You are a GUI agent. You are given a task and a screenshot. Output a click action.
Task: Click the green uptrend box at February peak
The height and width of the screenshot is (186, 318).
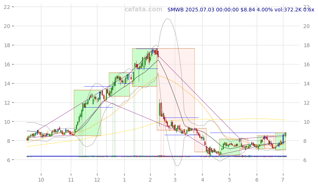pos(145,67)
